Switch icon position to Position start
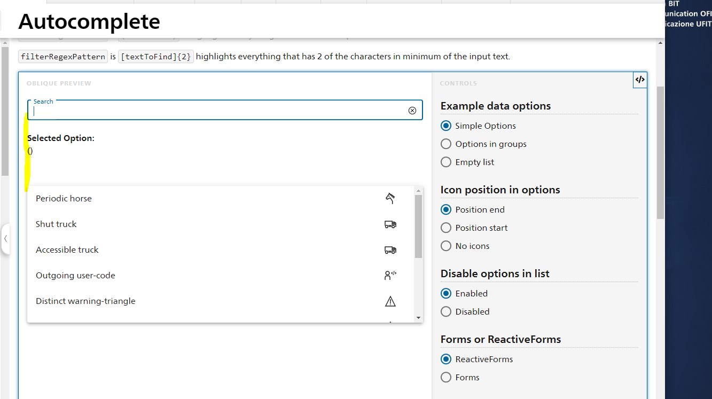This screenshot has width=712, height=399. pyautogui.click(x=446, y=227)
